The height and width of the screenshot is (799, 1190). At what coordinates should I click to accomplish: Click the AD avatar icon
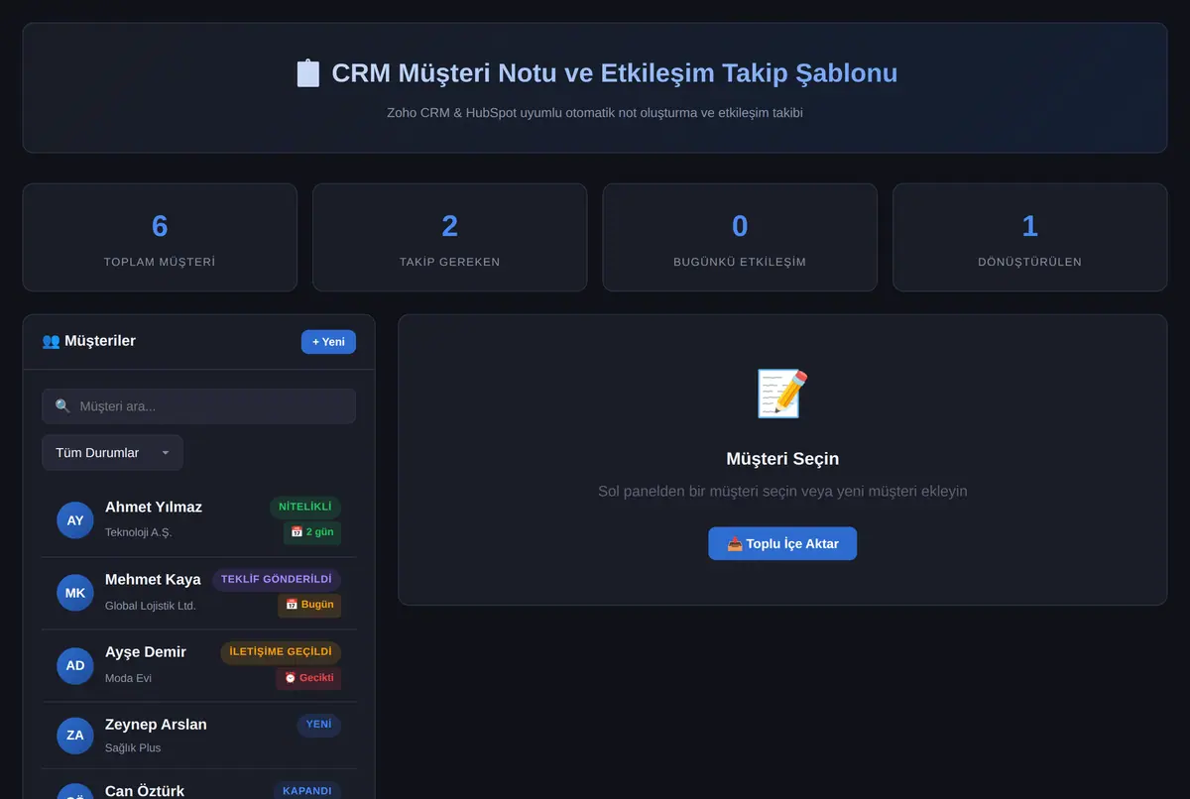tap(75, 665)
